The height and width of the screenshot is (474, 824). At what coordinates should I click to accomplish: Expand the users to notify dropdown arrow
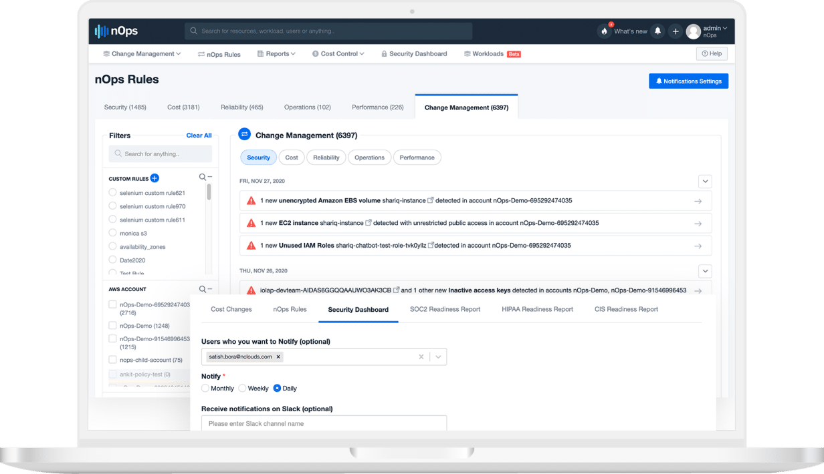438,357
